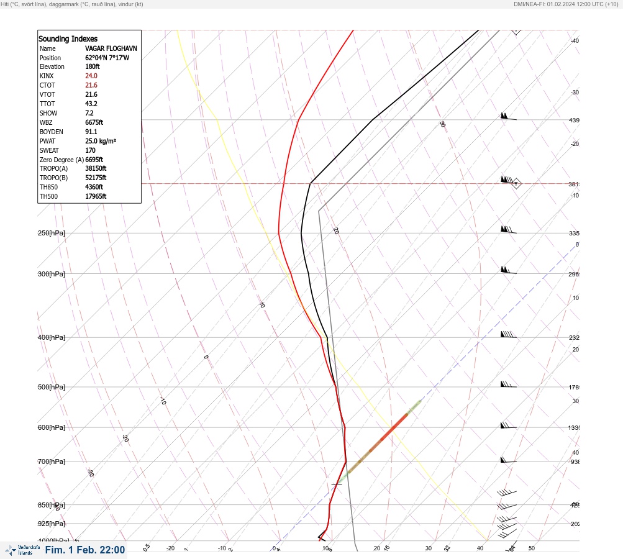The height and width of the screenshot is (559, 623).
Task: Click the TH500 value 17965ft
Action: (x=96, y=196)
